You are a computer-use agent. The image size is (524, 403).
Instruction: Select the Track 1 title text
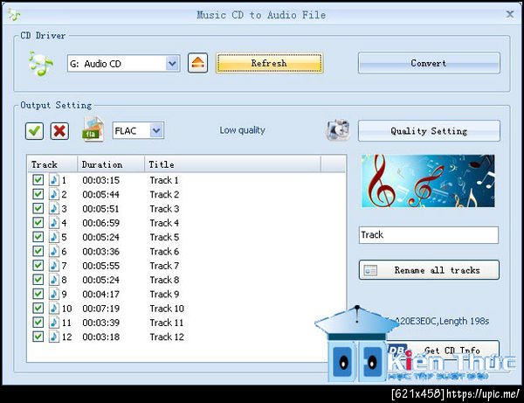point(164,180)
